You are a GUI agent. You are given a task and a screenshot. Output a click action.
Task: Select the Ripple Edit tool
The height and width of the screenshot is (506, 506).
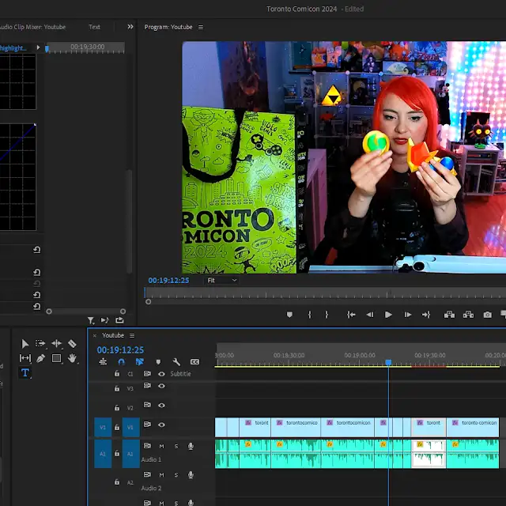pyautogui.click(x=56, y=344)
